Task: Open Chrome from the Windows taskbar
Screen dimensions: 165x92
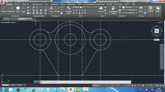Action: click(26, 90)
